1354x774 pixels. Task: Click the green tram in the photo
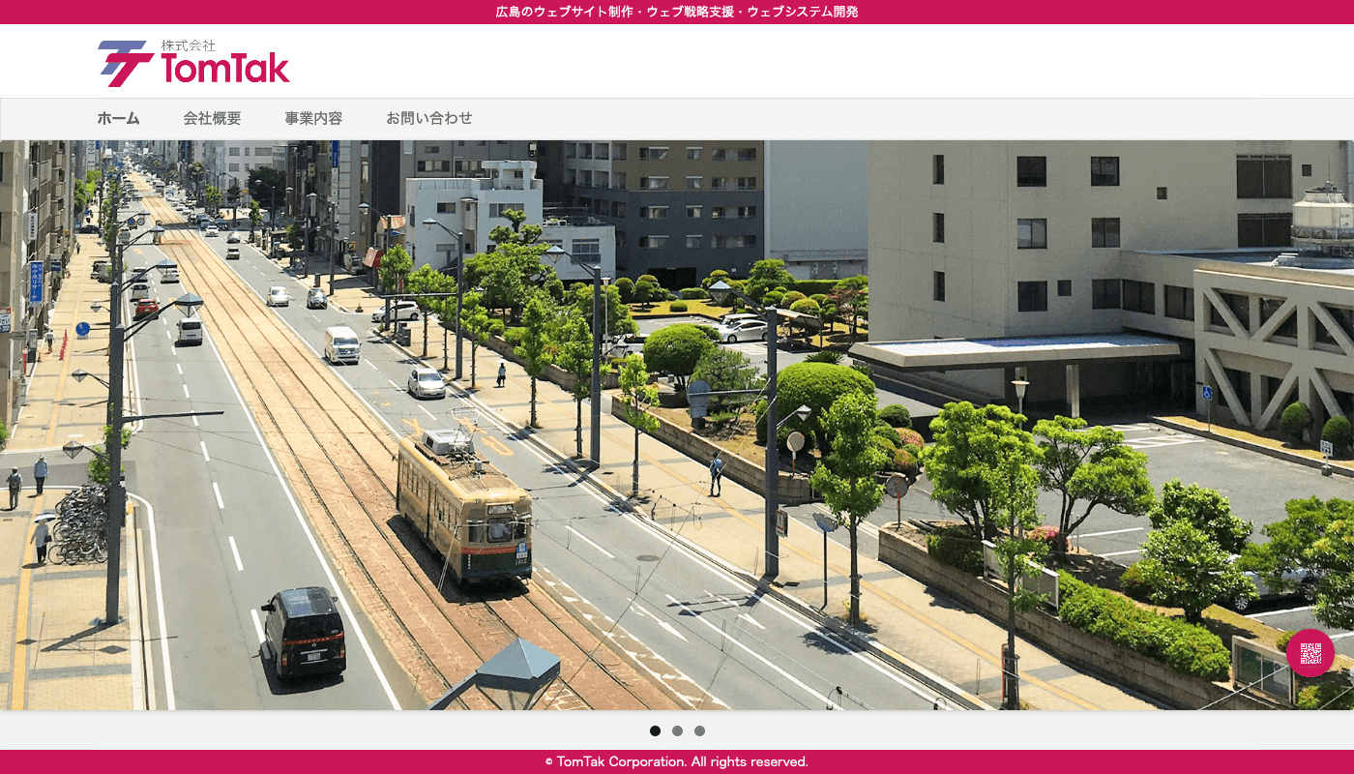pos(463,506)
